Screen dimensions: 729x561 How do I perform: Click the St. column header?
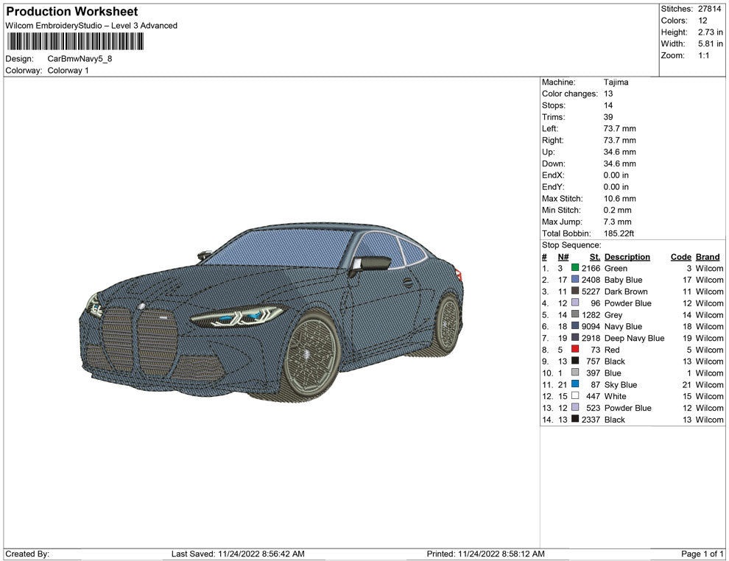595,257
